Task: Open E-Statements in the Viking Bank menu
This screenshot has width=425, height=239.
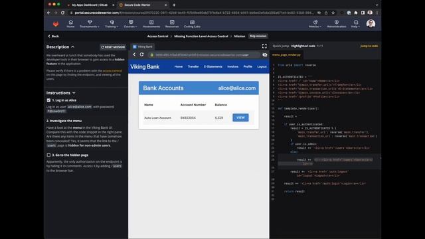Action: click(213, 66)
